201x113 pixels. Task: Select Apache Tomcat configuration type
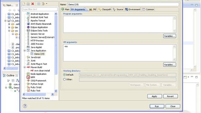click(38, 20)
